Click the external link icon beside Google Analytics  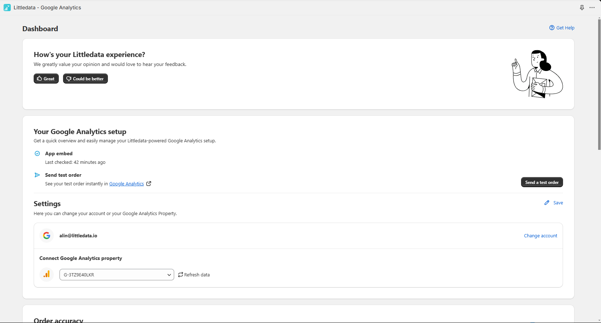[149, 184]
